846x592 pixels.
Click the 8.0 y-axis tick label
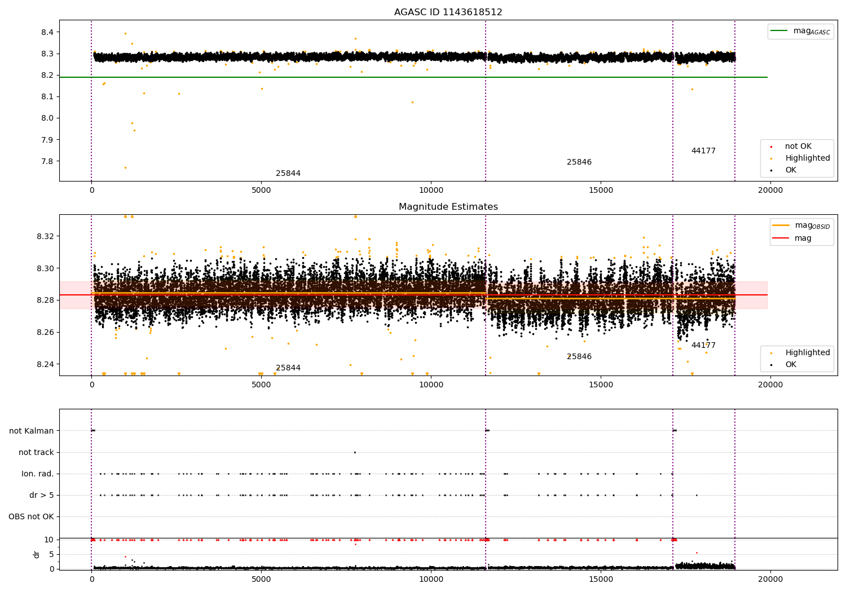tap(47, 118)
